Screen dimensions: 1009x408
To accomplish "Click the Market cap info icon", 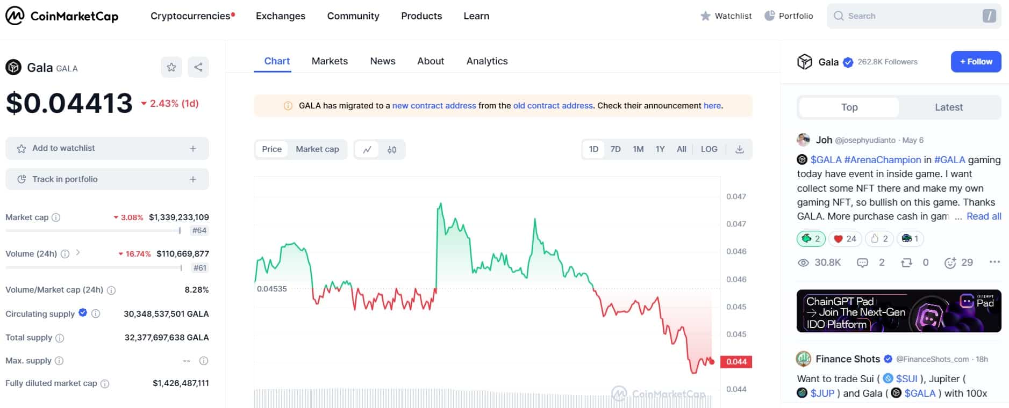I will pyautogui.click(x=56, y=217).
